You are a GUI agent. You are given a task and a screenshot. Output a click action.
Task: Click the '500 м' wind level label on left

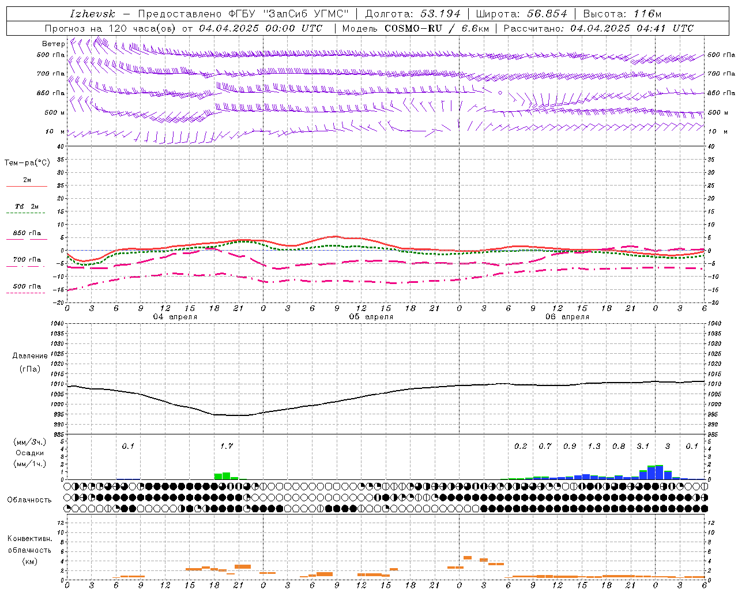(x=55, y=112)
